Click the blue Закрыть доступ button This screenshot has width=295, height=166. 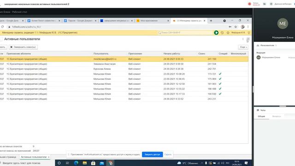(x=152, y=154)
